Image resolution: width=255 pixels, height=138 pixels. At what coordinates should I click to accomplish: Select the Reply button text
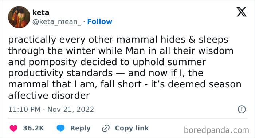click(x=81, y=128)
